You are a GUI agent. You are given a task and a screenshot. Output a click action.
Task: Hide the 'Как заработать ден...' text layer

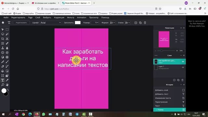[x=183, y=61]
